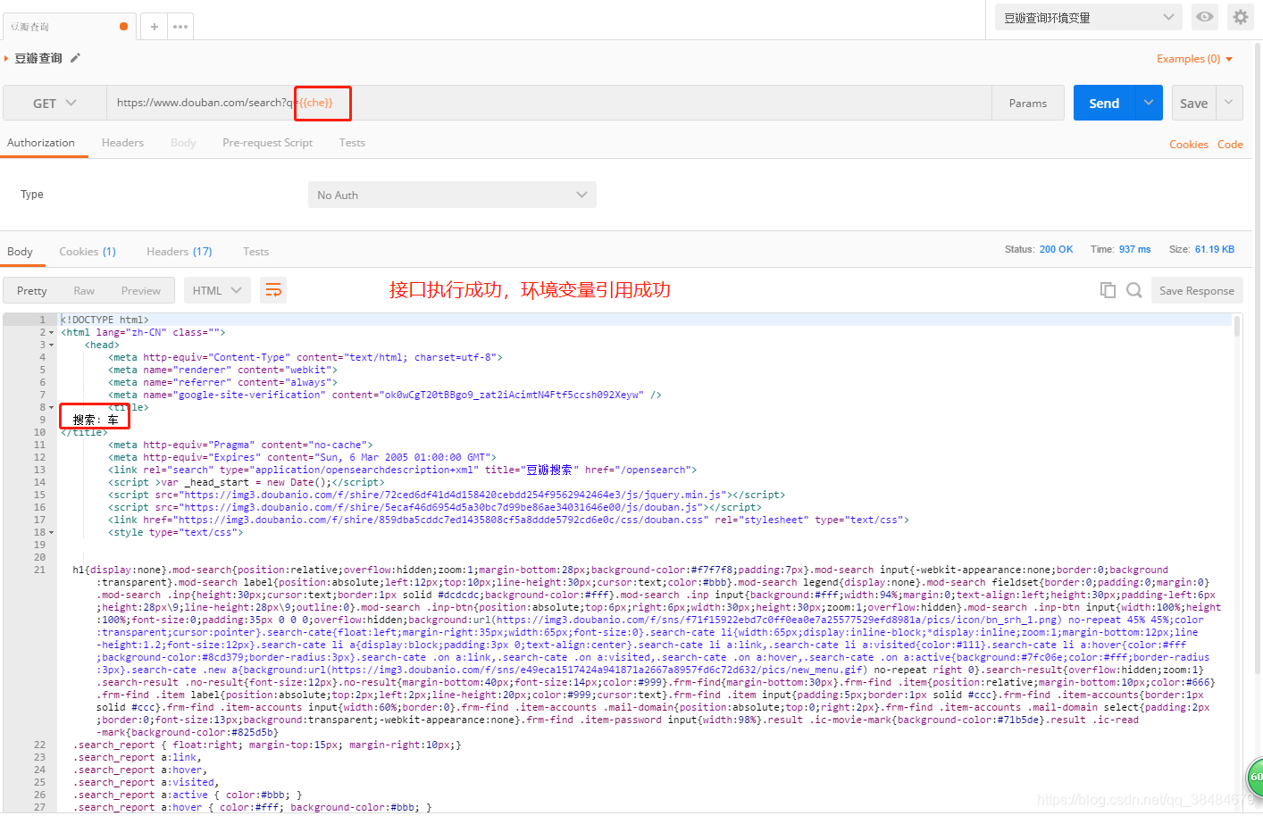Screen dimensions: 1263x816
Task: Click the Type label in Authorization
Action: click(32, 194)
